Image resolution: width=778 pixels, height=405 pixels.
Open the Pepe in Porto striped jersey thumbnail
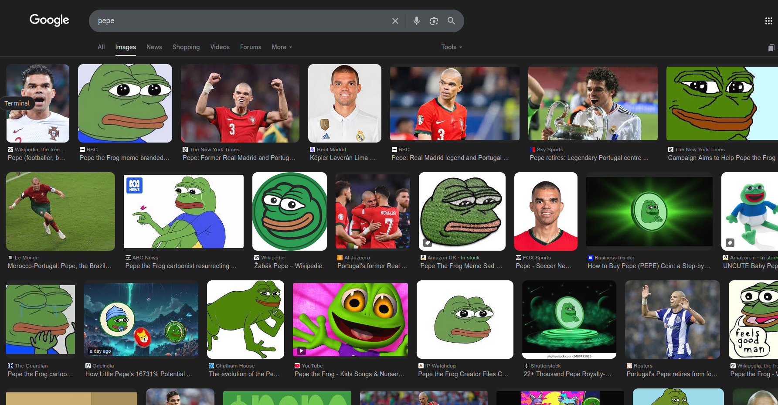[673, 320]
